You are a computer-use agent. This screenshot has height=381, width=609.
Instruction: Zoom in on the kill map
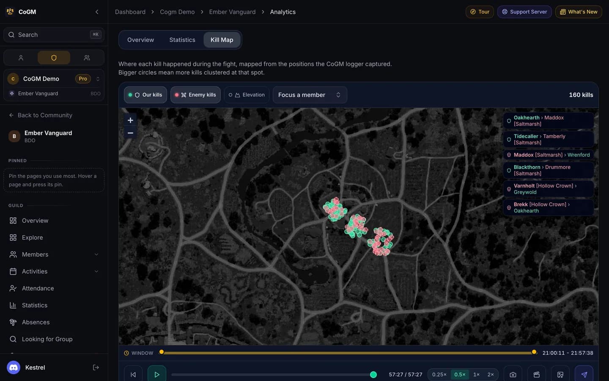(130, 120)
